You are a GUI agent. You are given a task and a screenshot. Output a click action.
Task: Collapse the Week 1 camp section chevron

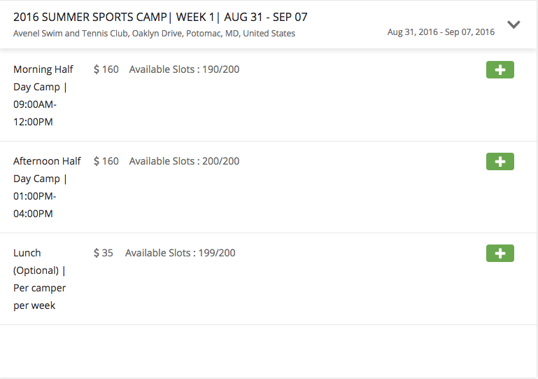pyautogui.click(x=514, y=25)
